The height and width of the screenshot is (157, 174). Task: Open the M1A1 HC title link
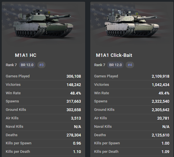click(x=26, y=55)
